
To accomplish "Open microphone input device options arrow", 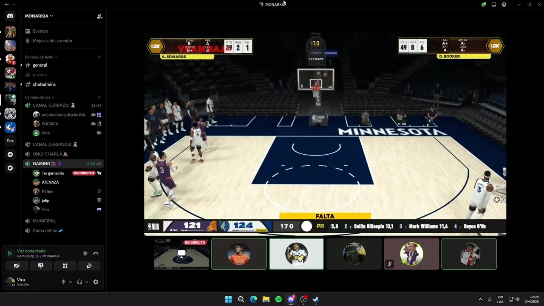I will coord(71,282).
